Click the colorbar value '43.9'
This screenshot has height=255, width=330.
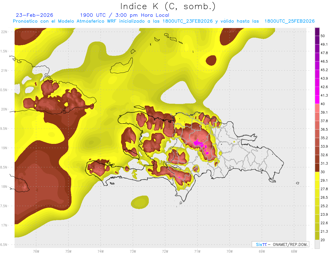(324, 78)
